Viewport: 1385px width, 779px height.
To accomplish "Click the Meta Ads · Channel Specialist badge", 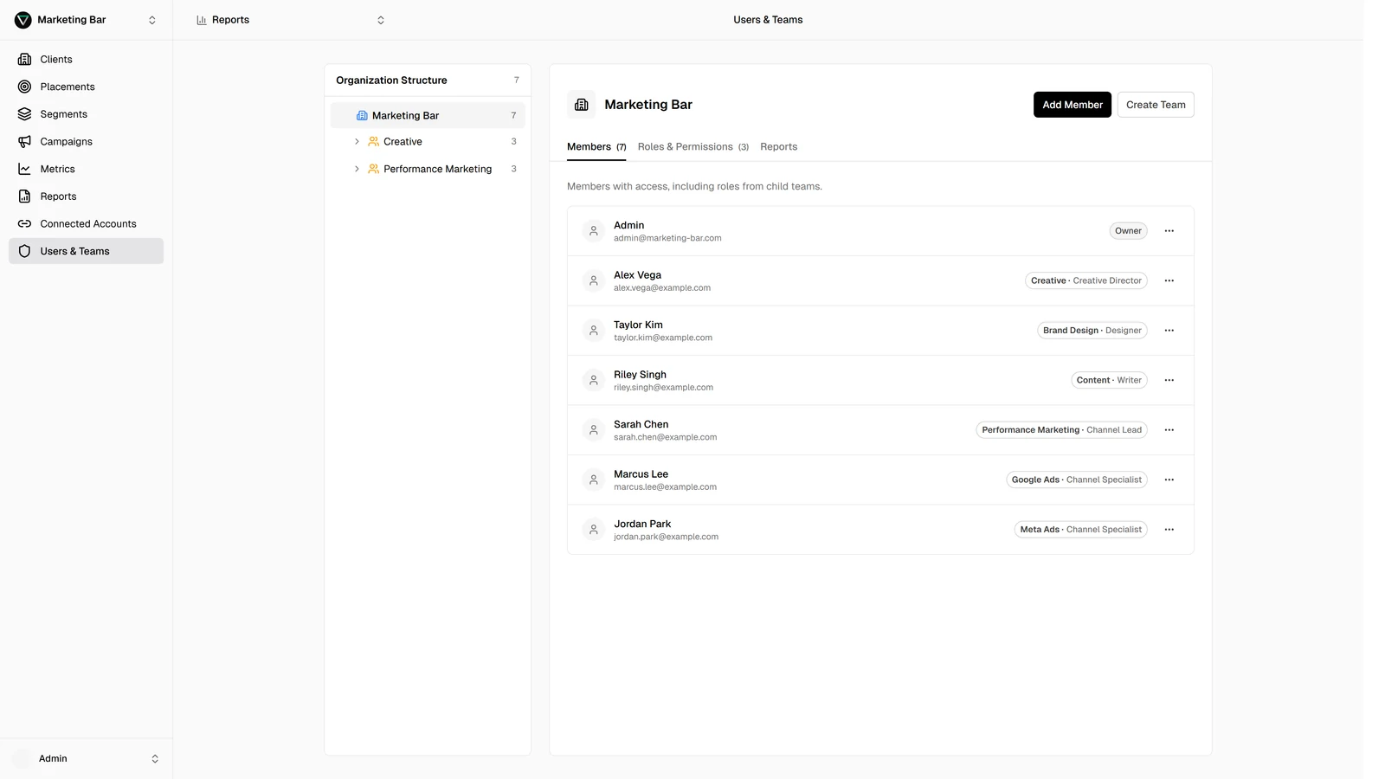I will [x=1081, y=530].
